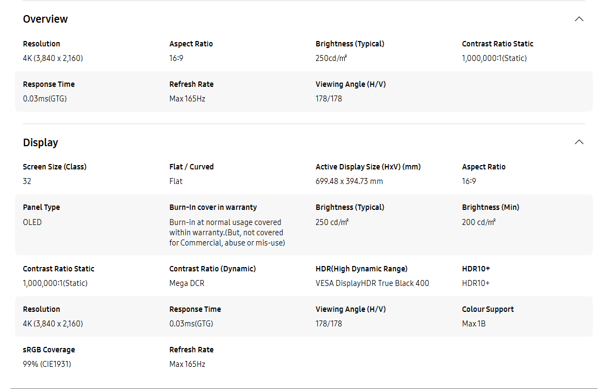602x389 pixels.
Task: Click the Panel Type OLED value
Action: [32, 222]
